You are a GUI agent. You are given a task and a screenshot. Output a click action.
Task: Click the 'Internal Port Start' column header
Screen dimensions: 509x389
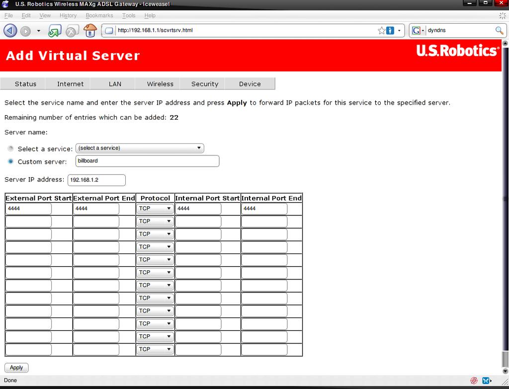pos(207,198)
